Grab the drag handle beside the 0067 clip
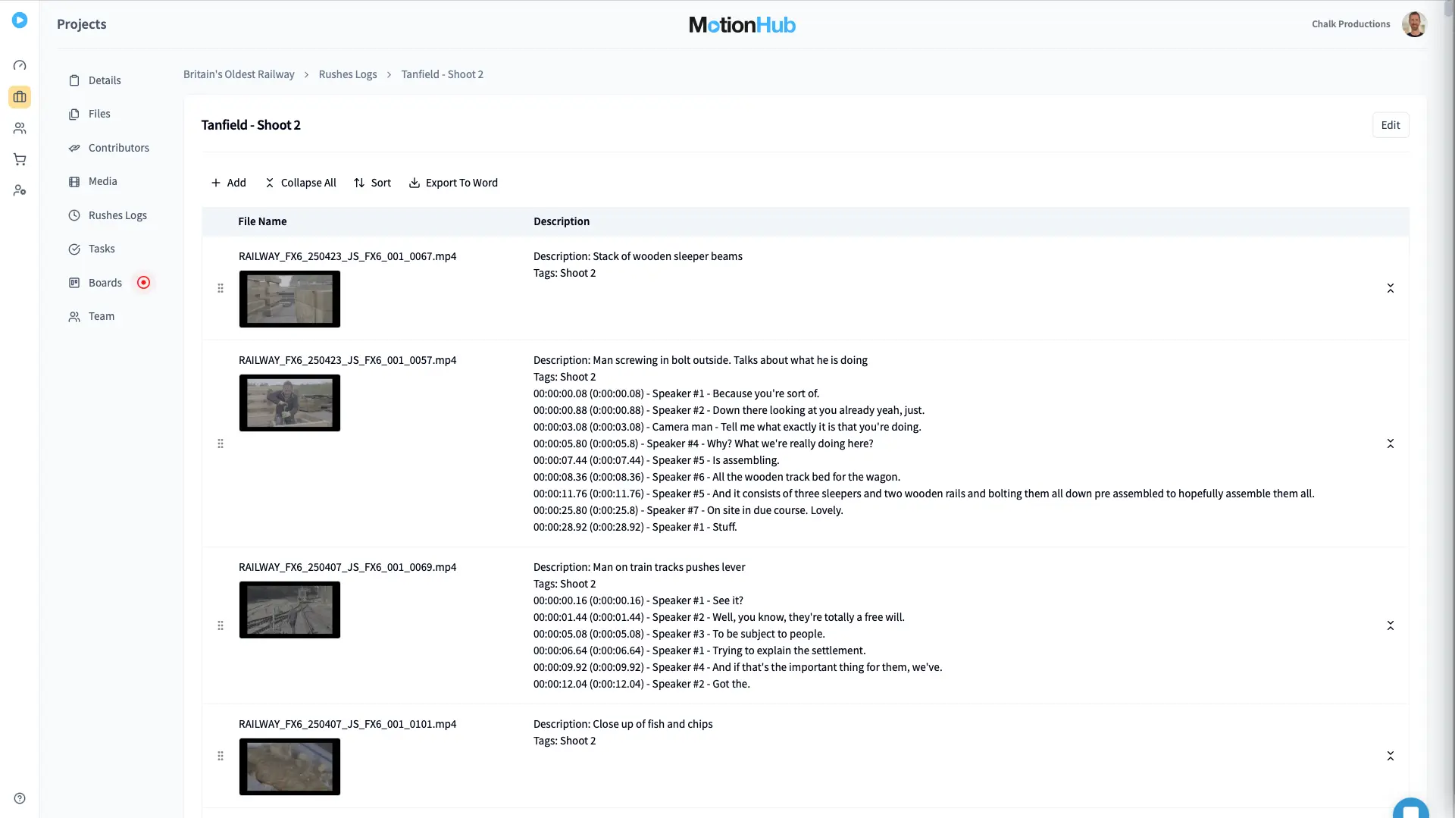Screen dimensions: 1455x818 tap(221, 288)
